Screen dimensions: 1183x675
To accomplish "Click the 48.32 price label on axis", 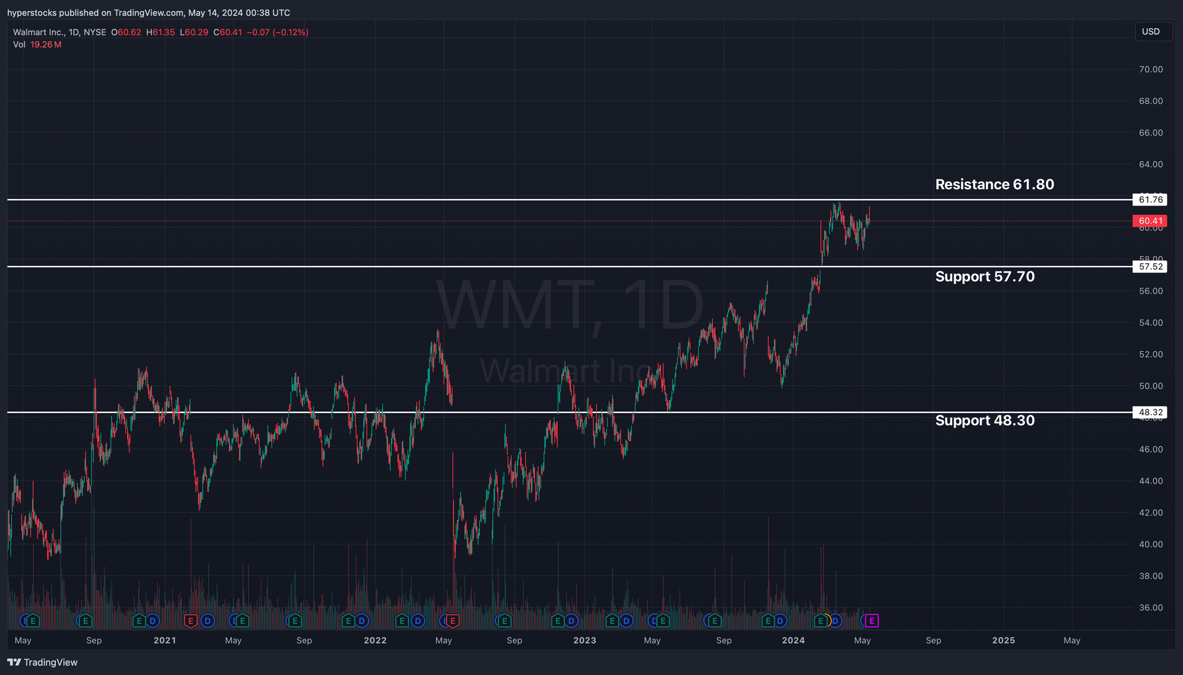I will [1150, 412].
